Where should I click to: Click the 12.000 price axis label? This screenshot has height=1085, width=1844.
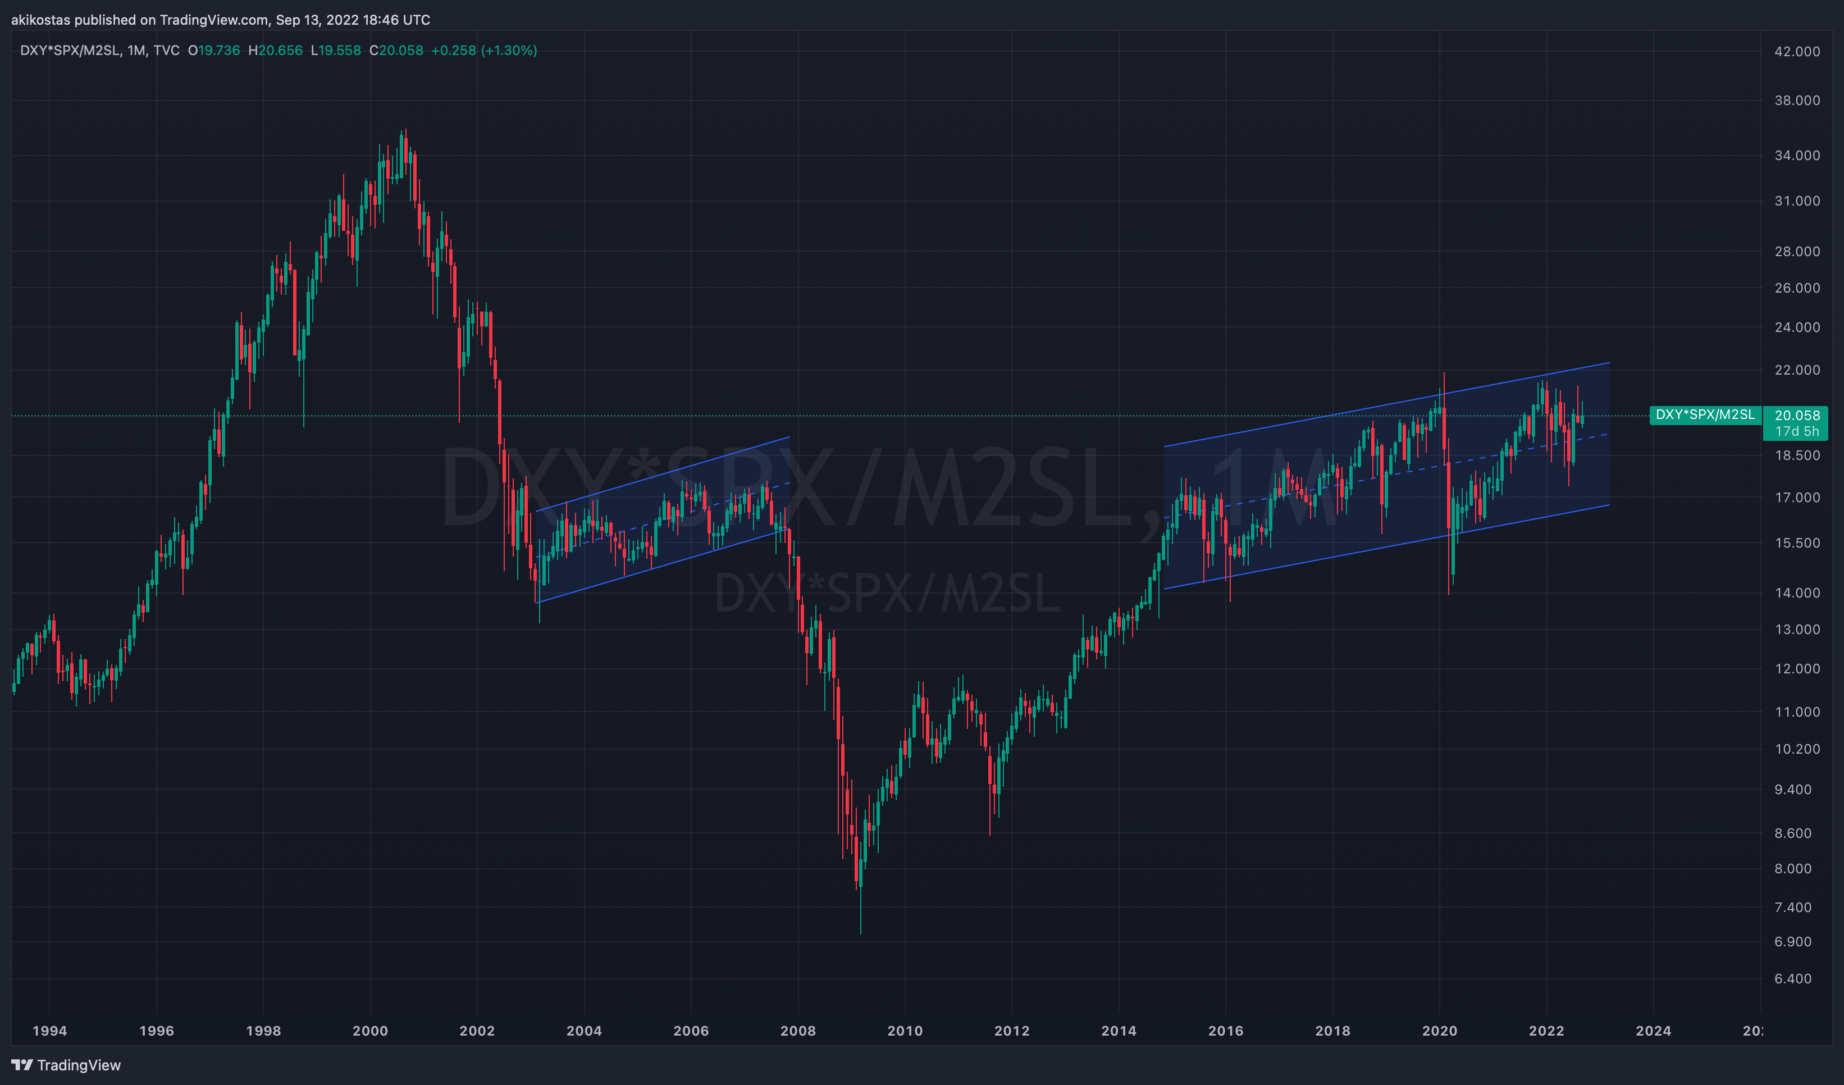[x=1797, y=669]
